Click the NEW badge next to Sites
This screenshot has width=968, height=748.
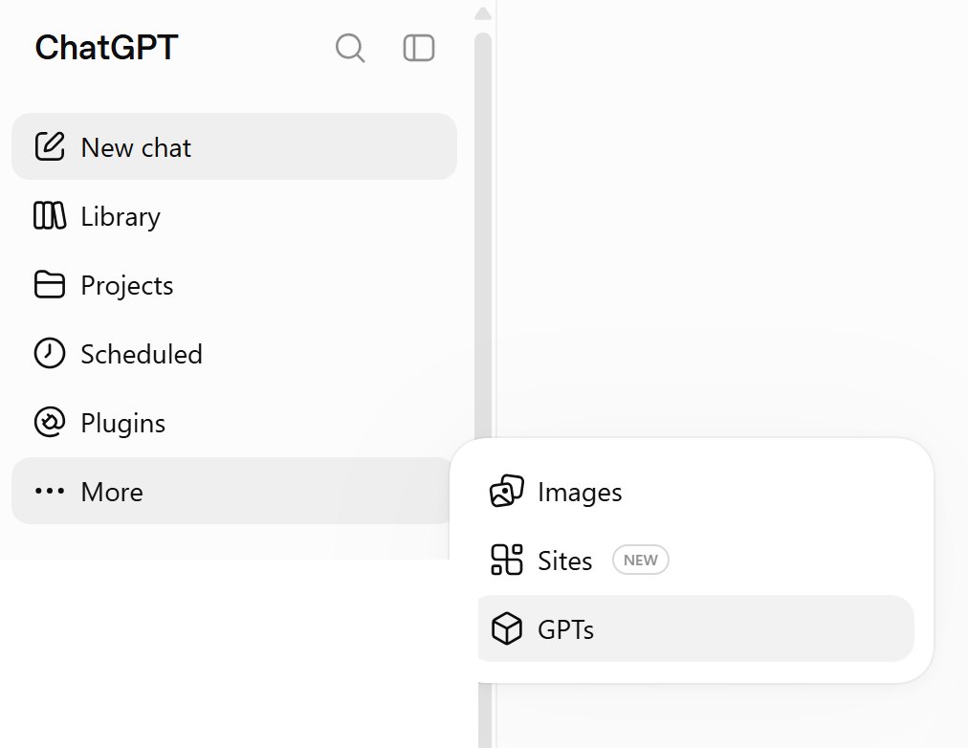point(640,560)
